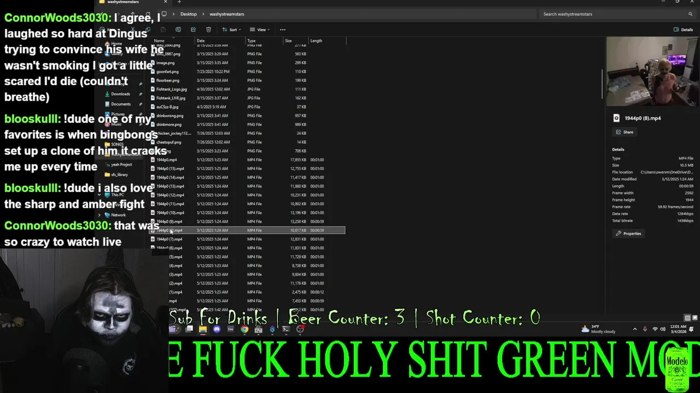Open the Sort dropdown

[231, 29]
